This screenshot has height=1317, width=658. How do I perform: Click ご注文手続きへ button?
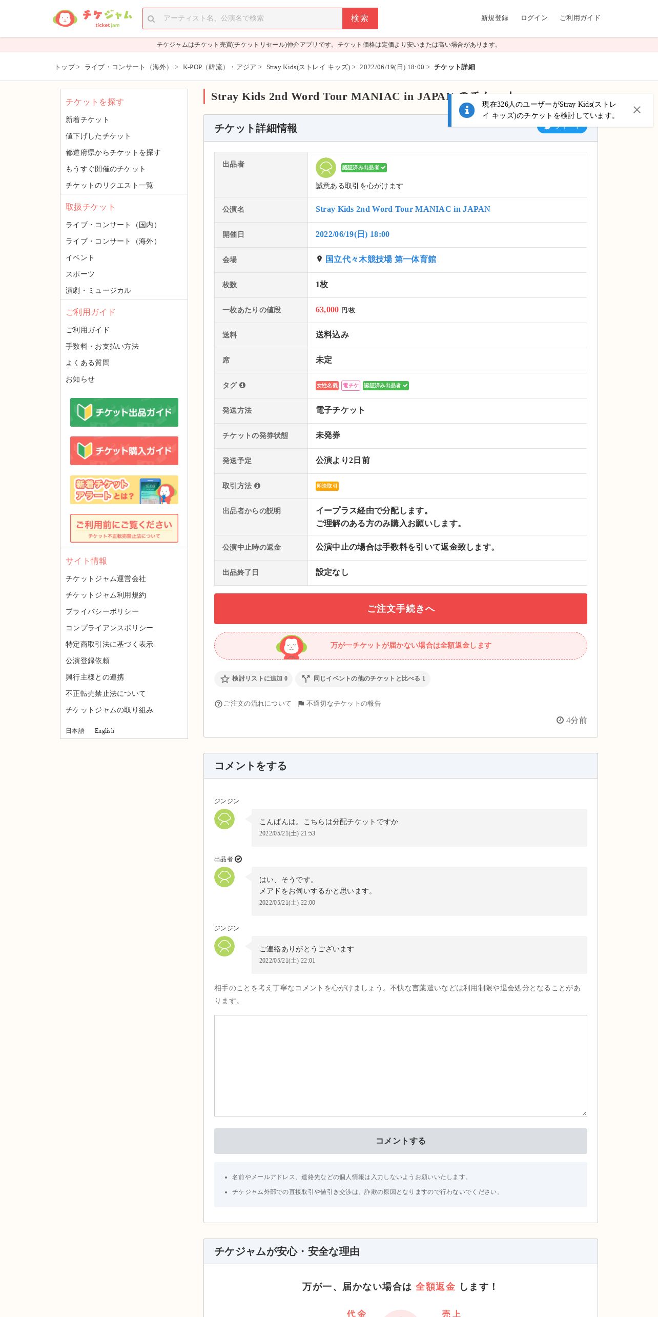point(401,609)
